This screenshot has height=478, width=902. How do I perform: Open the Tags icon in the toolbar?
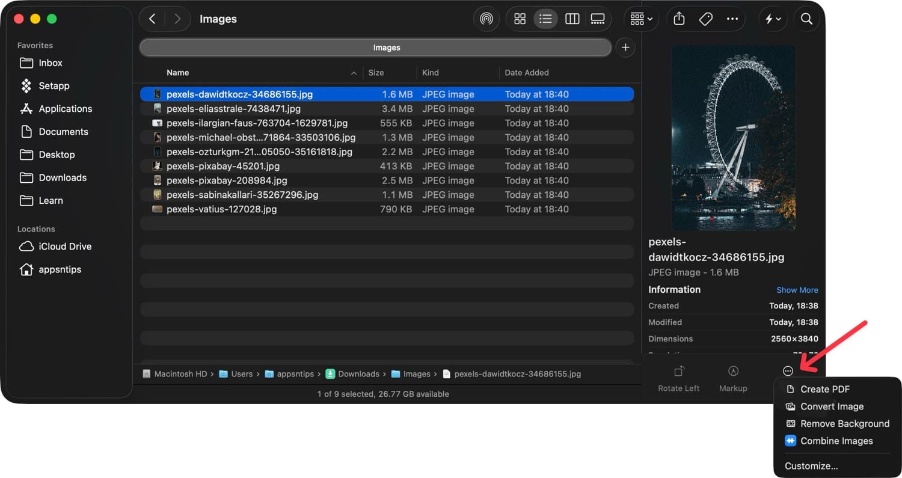click(706, 19)
